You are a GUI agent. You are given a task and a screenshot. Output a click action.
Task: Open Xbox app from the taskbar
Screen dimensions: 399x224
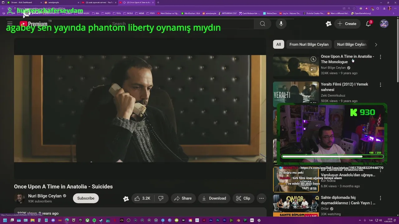pyautogui.click(x=87, y=220)
